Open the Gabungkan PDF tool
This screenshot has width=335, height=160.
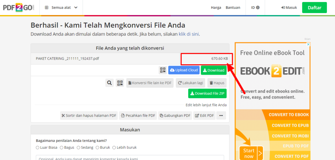pyautogui.click(x=175, y=116)
